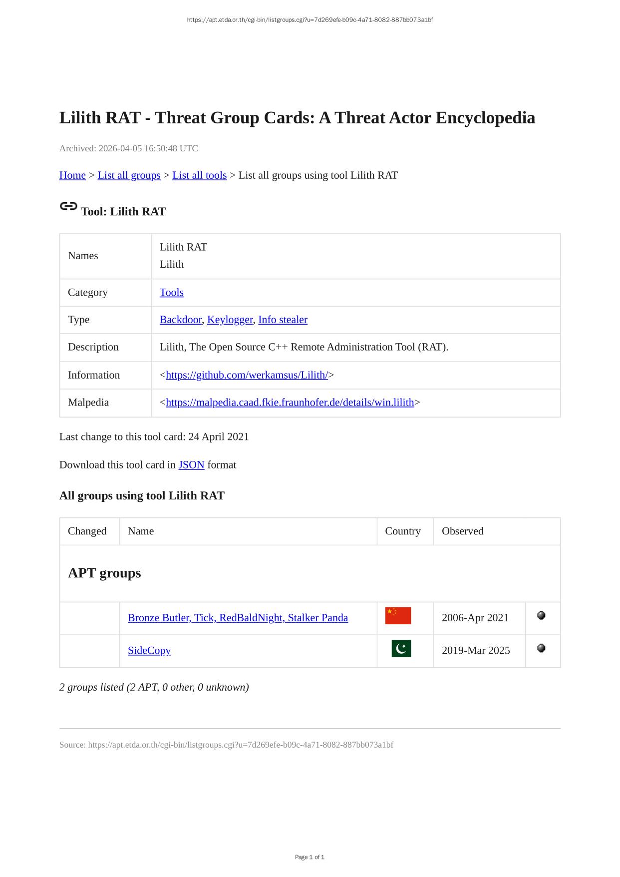Visit the Lilith GitHub repository link
620x877 pixels.
click(247, 375)
